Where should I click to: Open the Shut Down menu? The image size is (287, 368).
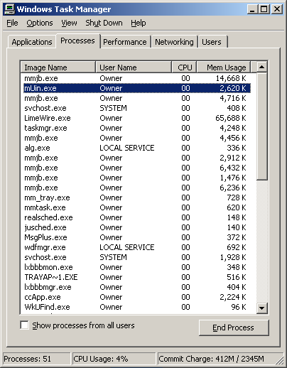coord(104,23)
